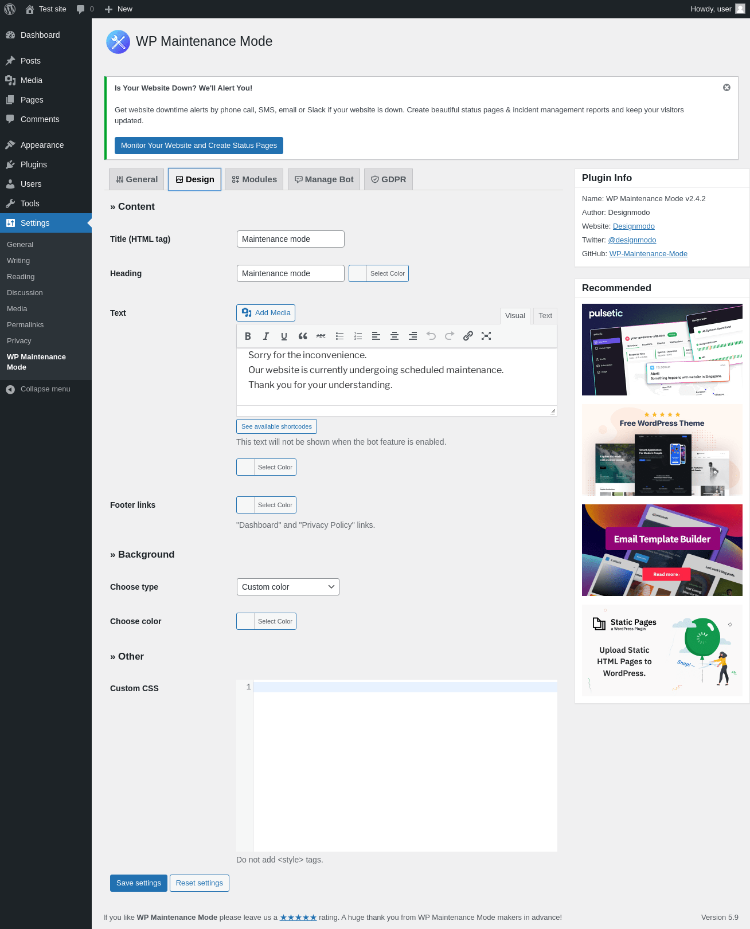The image size is (750, 929).
Task: Switch to the Modules tab
Action: (x=254, y=179)
